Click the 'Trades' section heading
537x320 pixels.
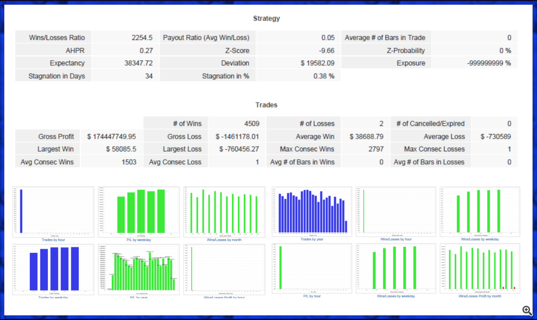coord(266,105)
